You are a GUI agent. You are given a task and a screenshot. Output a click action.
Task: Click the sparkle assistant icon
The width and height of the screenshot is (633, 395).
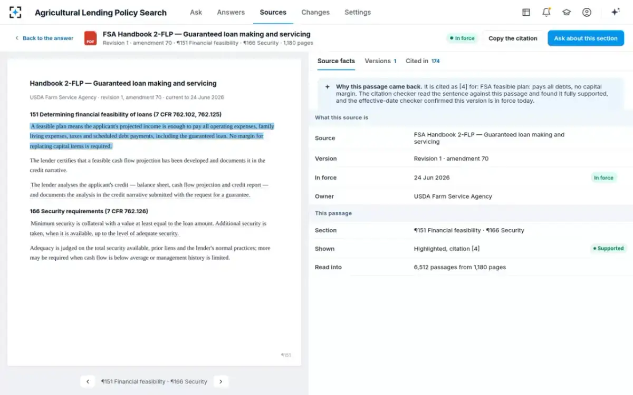[615, 12]
